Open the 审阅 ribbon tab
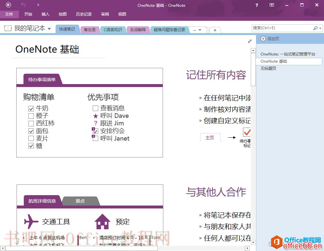This screenshot has width=324, height=251. point(105,14)
